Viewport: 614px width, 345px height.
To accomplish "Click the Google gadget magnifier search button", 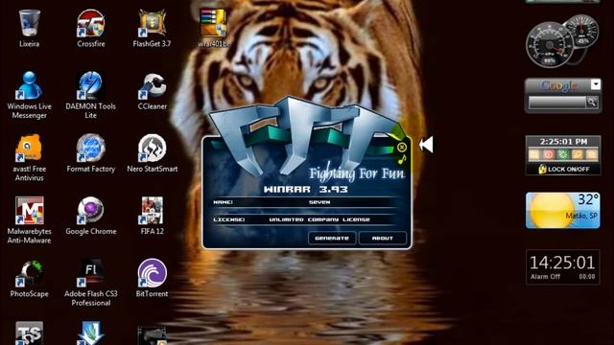I will pos(592,103).
